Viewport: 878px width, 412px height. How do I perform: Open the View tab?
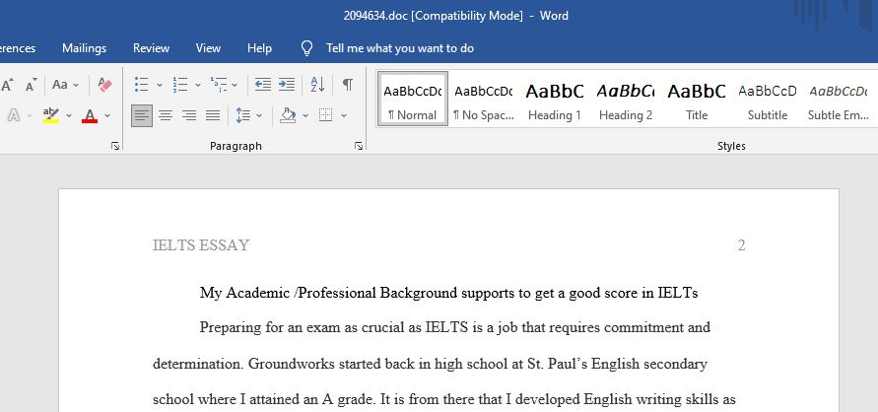[208, 48]
